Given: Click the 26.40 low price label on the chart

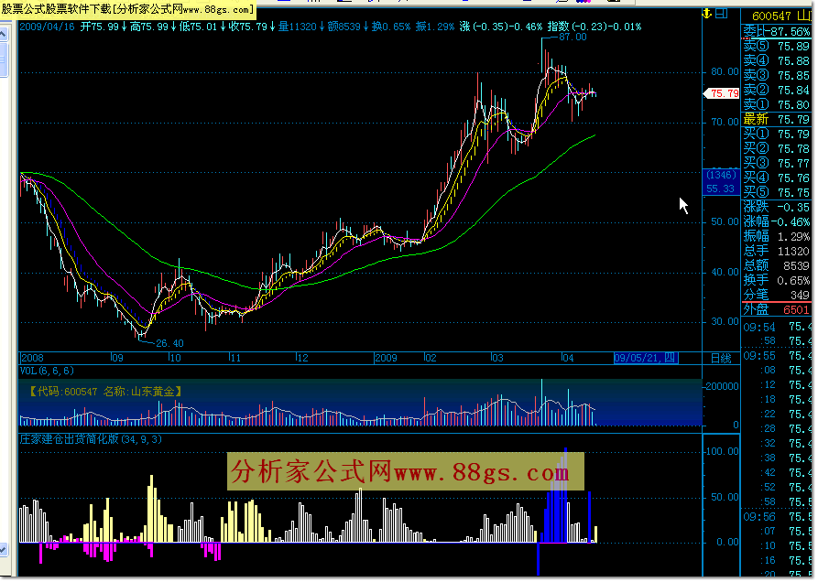Looking at the screenshot, I should (169, 343).
